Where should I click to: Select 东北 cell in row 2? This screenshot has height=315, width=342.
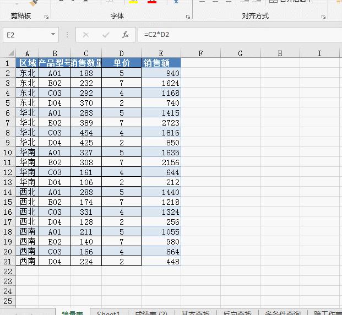point(28,73)
